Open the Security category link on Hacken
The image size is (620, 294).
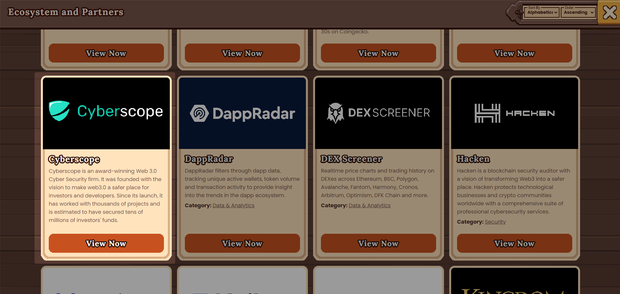click(495, 222)
